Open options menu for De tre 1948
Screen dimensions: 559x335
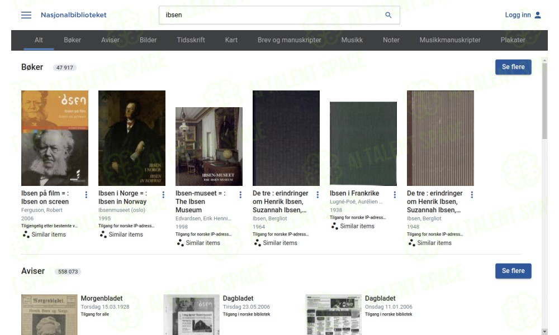coord(472,194)
